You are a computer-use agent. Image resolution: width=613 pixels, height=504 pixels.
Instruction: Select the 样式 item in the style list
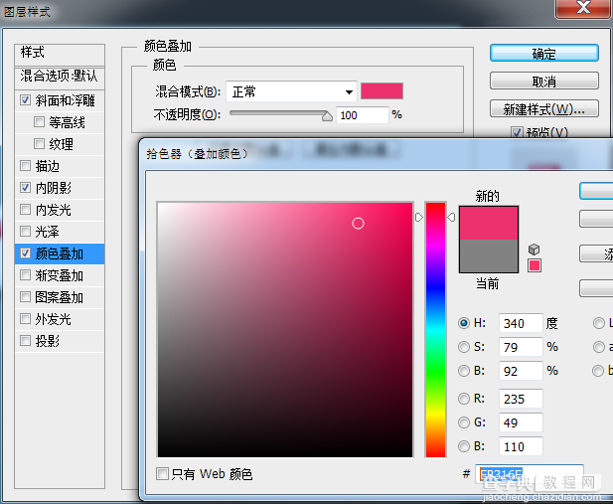[x=60, y=55]
